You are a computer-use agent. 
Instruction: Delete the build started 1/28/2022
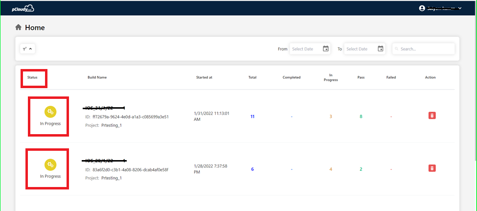[x=432, y=168]
